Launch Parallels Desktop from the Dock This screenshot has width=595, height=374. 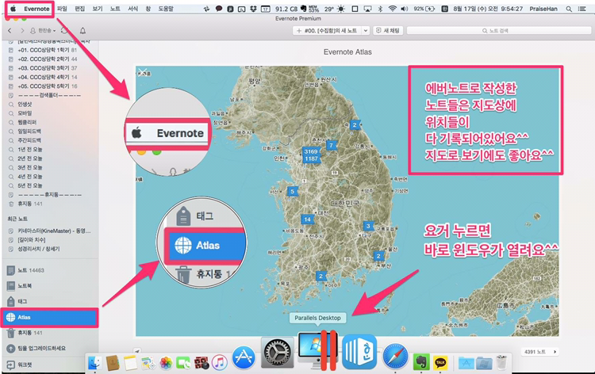click(x=317, y=349)
